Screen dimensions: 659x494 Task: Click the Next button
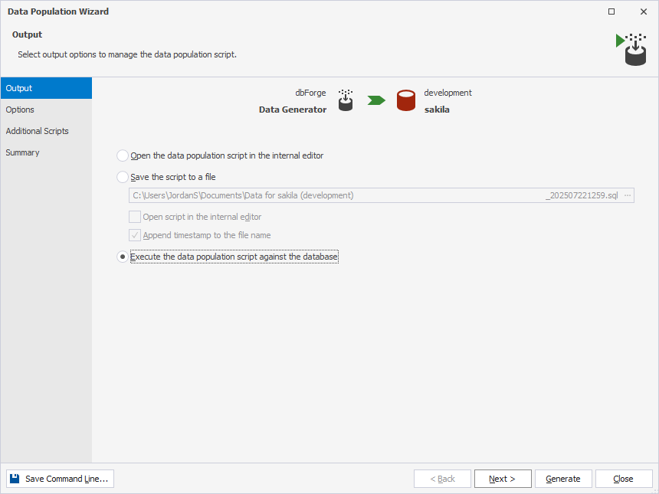click(x=503, y=479)
